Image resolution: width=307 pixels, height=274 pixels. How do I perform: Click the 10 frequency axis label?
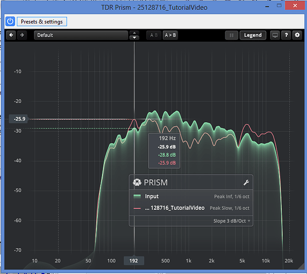click(x=35, y=261)
